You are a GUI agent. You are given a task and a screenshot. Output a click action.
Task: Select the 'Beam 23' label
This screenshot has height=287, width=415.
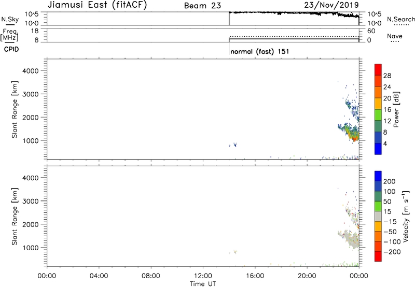(x=202, y=6)
